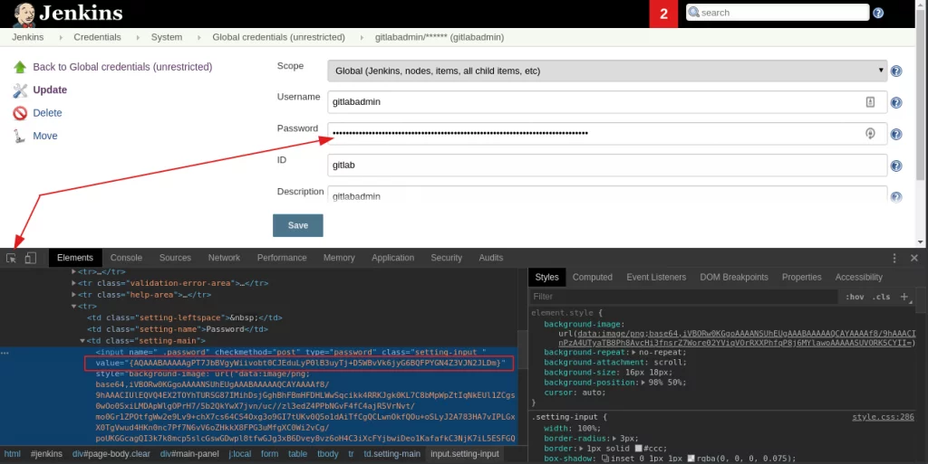Toggle :hov element state panel
This screenshot has height=464, width=928.
point(855,297)
